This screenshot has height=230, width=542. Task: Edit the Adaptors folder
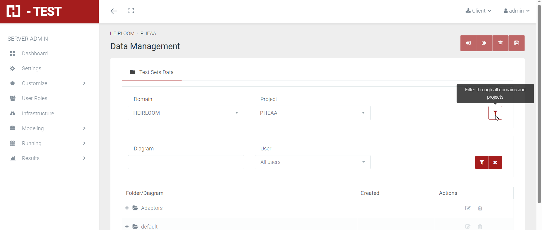pyautogui.click(x=468, y=208)
